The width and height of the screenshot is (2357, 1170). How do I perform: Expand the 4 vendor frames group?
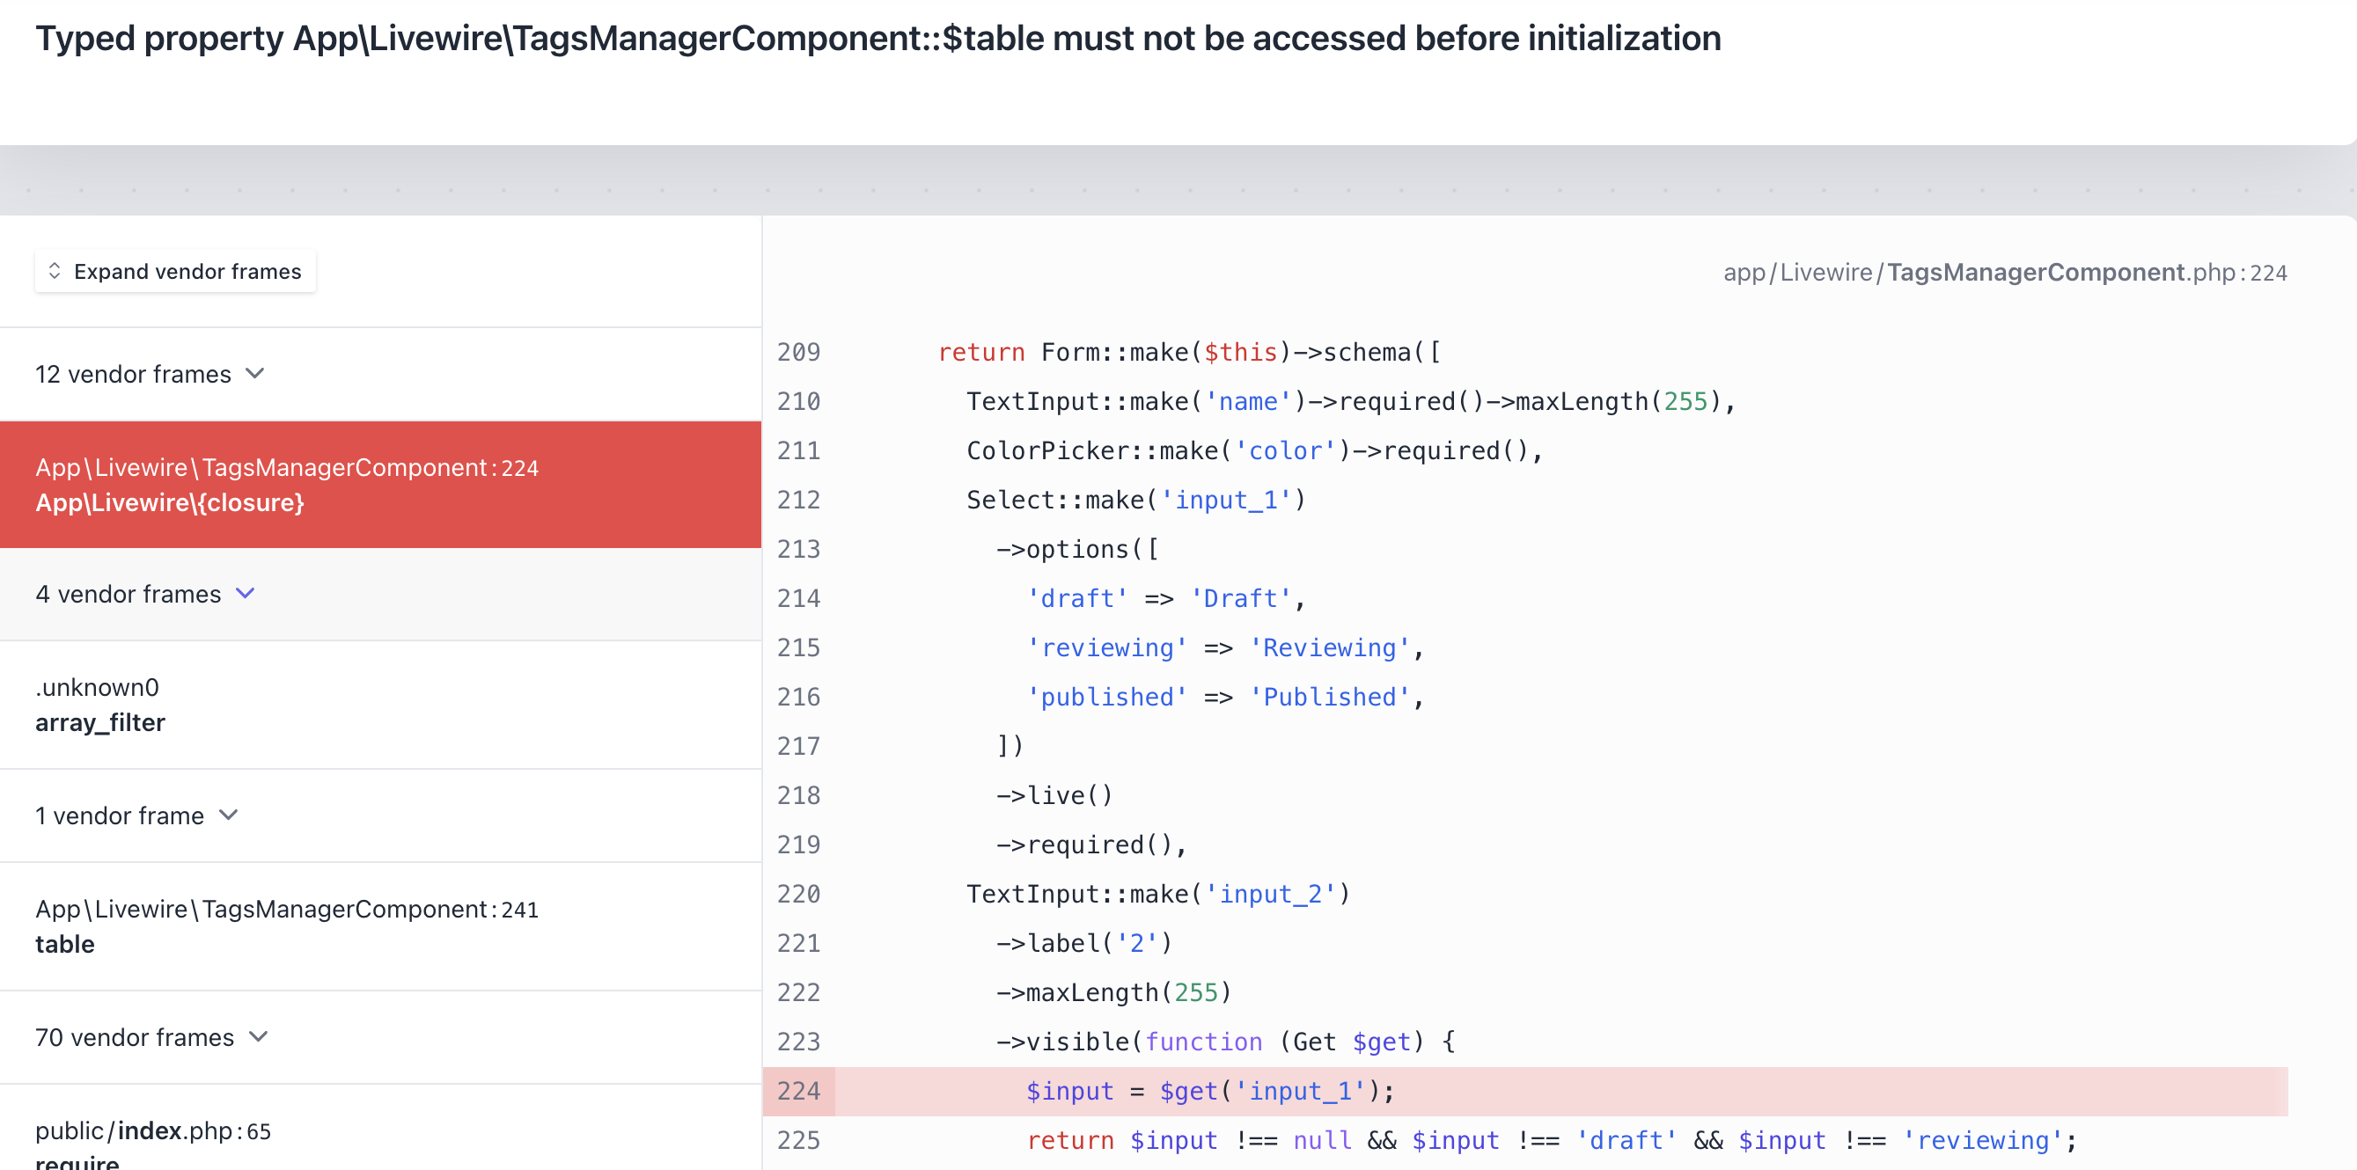point(380,595)
